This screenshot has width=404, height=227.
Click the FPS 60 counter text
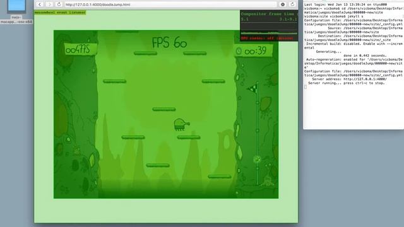tap(169, 42)
